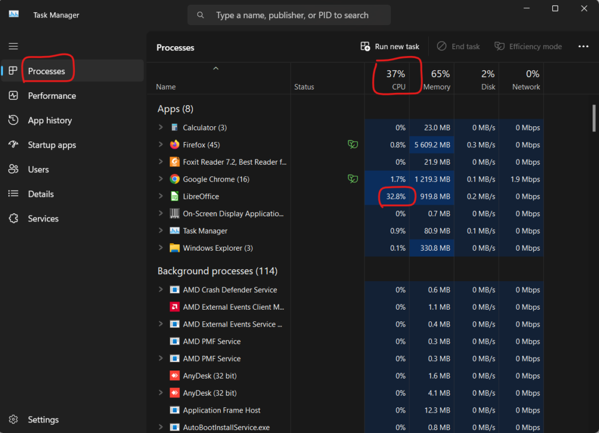This screenshot has height=433, width=599.
Task: Click the Details list icon
Action: coord(13,194)
